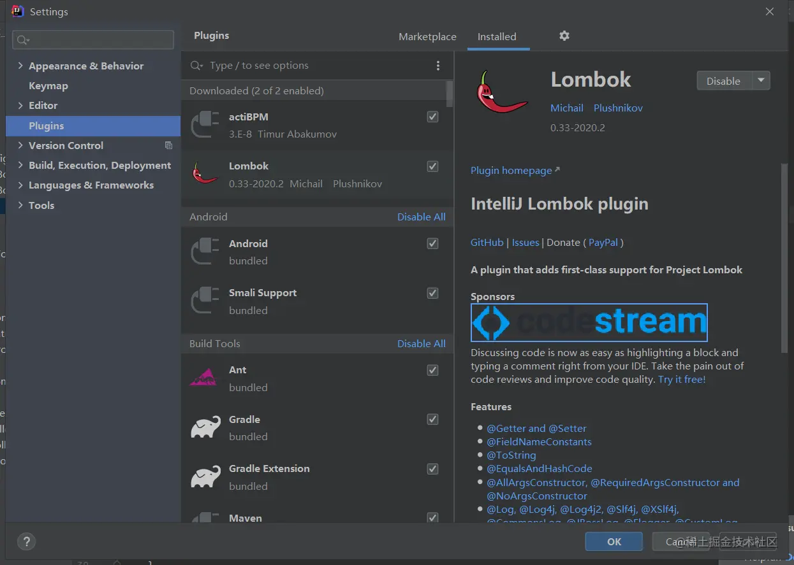Open the plugin list options kebab menu
This screenshot has height=565, width=794.
438,66
